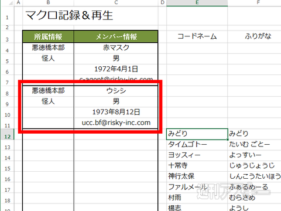
Task: Select the むらさめ cell
Action: tap(255, 198)
